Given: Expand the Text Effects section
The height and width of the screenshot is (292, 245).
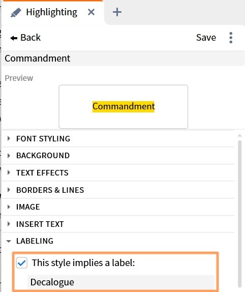Looking at the screenshot, I should click(x=118, y=172).
